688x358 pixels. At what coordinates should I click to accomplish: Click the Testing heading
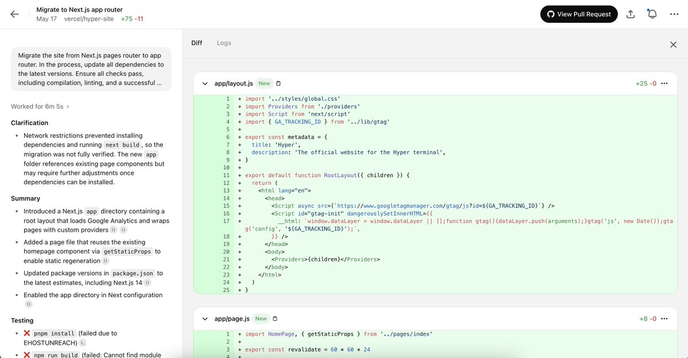22,321
